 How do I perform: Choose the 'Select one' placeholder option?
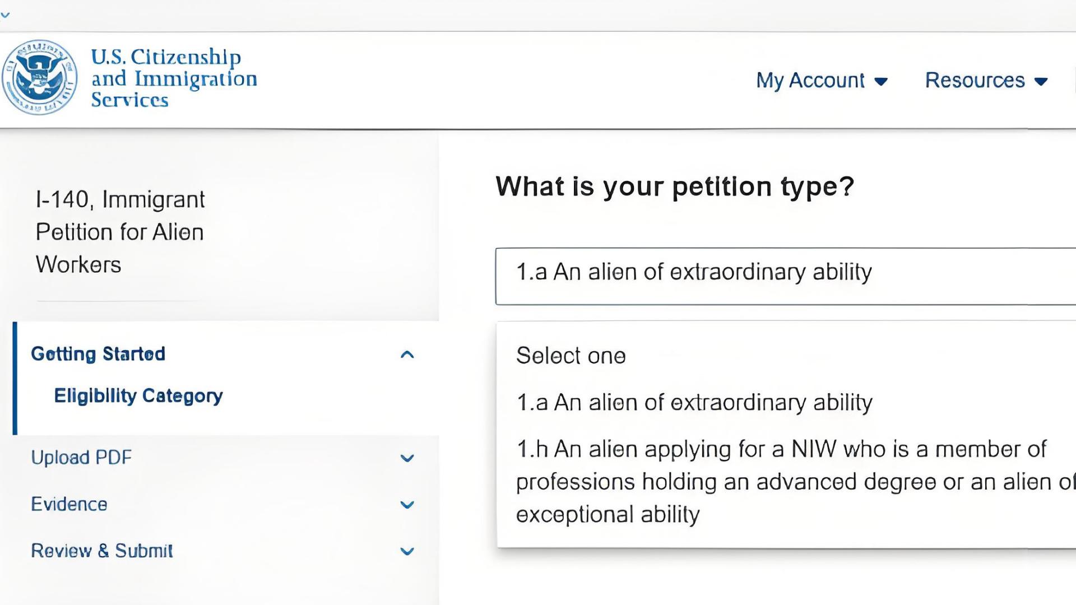[x=571, y=356]
